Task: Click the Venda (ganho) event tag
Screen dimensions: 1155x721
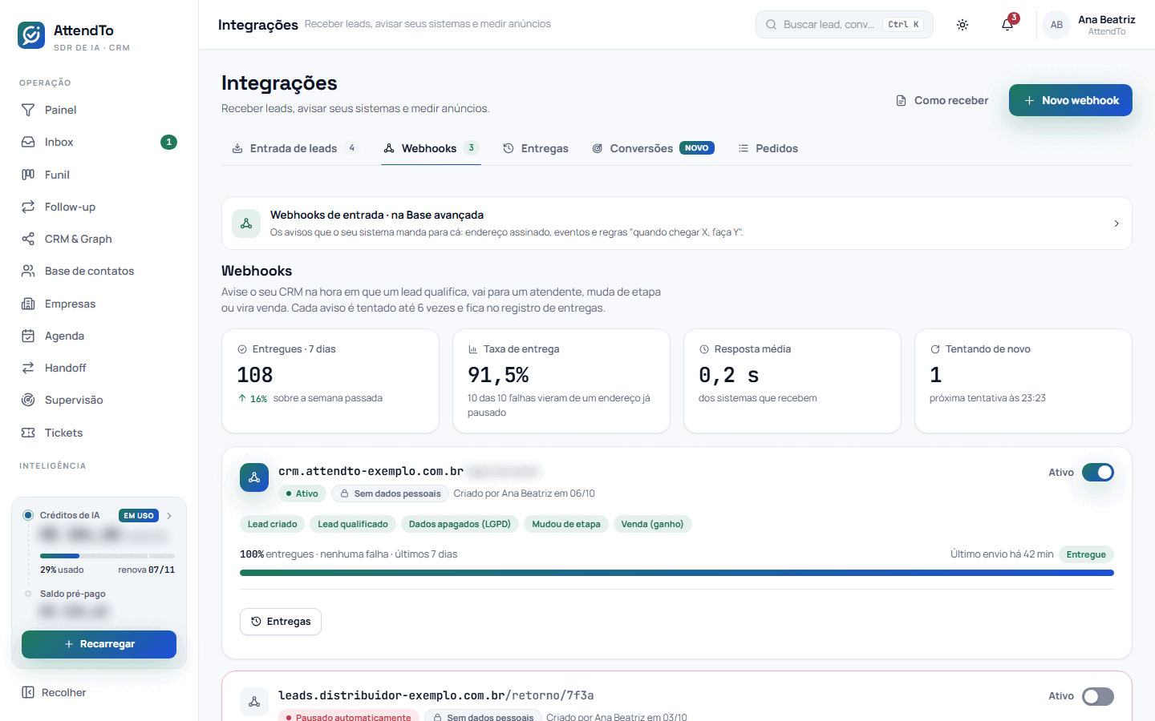Action: [x=652, y=524]
